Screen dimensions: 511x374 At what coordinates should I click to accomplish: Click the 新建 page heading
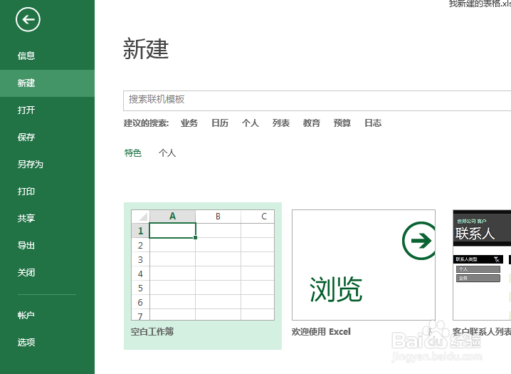(x=146, y=49)
